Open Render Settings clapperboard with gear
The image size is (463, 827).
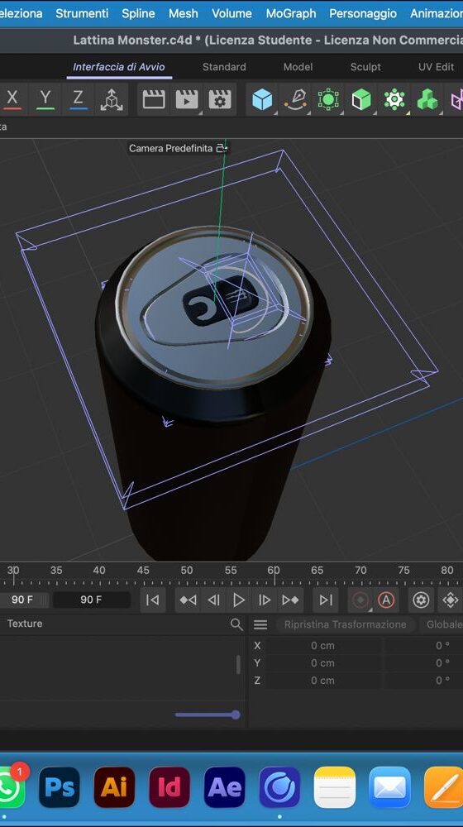pyautogui.click(x=220, y=99)
